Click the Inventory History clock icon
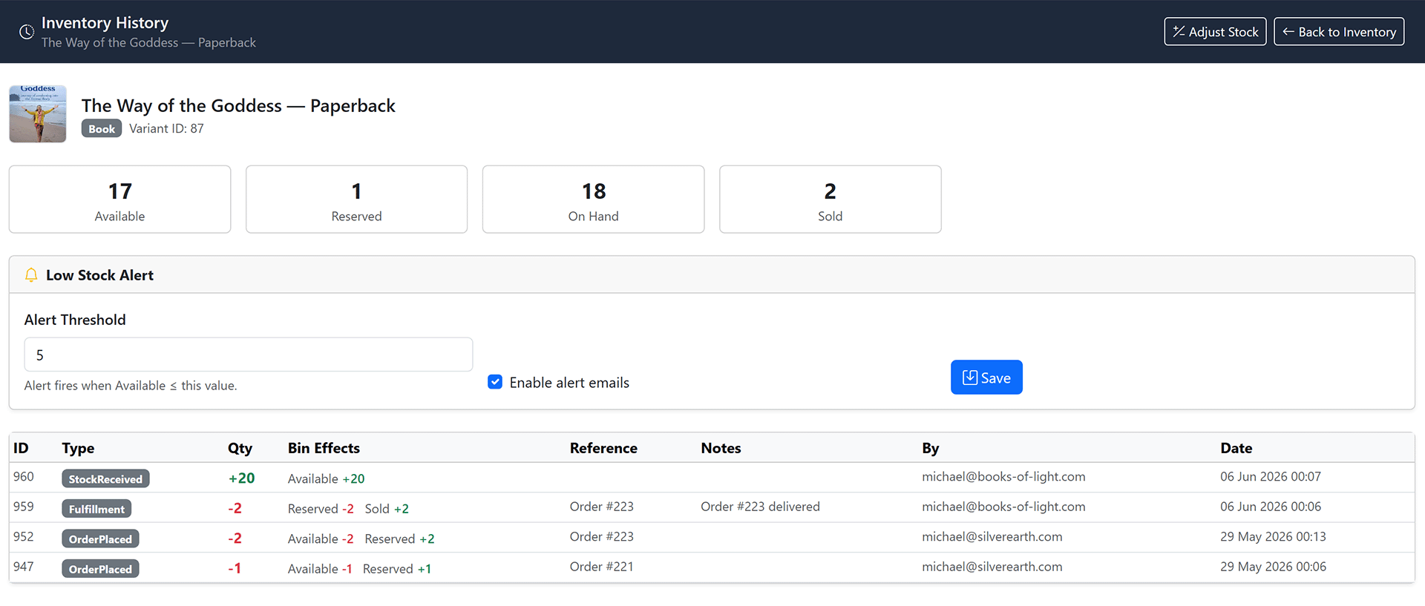This screenshot has height=606, width=1425. click(x=27, y=32)
